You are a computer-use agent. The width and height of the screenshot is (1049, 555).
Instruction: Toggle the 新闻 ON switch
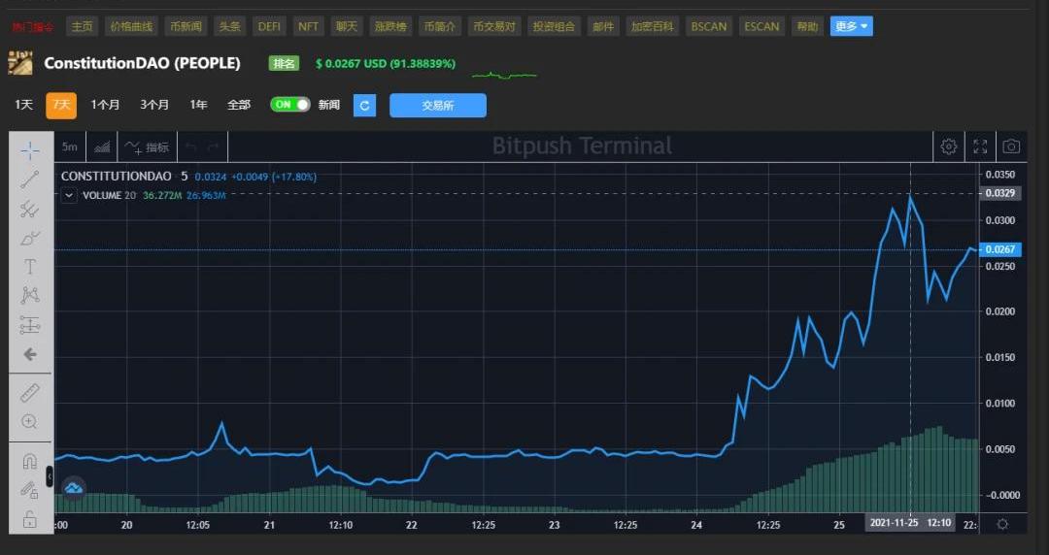(290, 105)
